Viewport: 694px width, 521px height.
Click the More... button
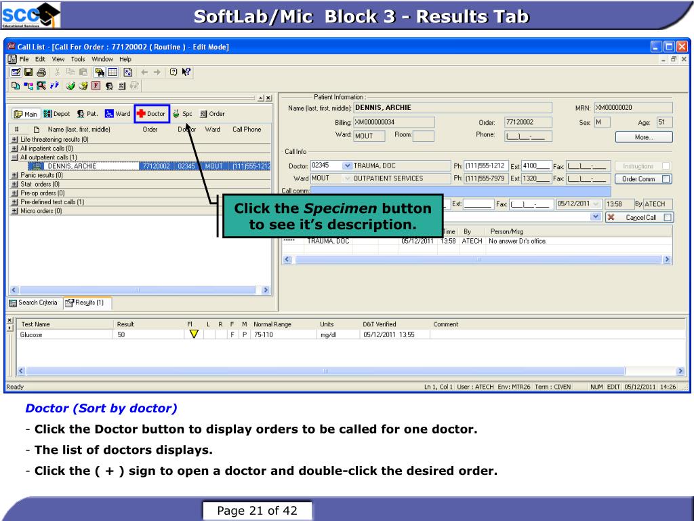[x=644, y=137]
